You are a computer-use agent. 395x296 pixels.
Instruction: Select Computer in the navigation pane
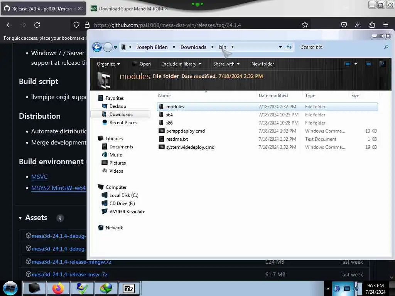(116, 187)
